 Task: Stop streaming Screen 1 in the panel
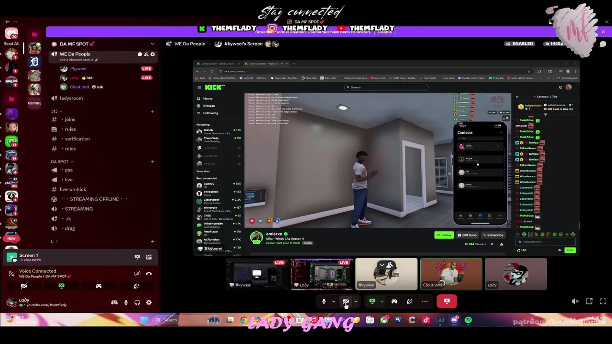tap(137, 257)
